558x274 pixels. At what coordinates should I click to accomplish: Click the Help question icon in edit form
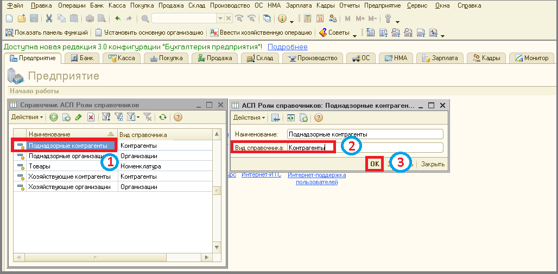[319, 118]
